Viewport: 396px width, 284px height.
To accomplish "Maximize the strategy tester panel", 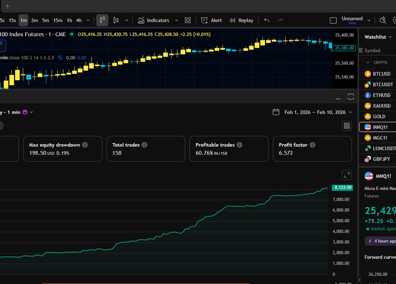I will [351, 97].
